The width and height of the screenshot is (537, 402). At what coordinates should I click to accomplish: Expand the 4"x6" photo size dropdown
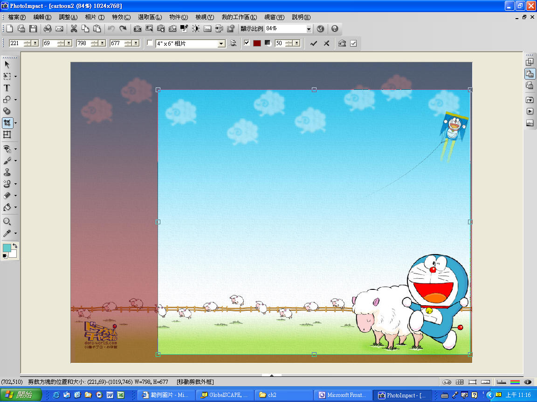221,44
